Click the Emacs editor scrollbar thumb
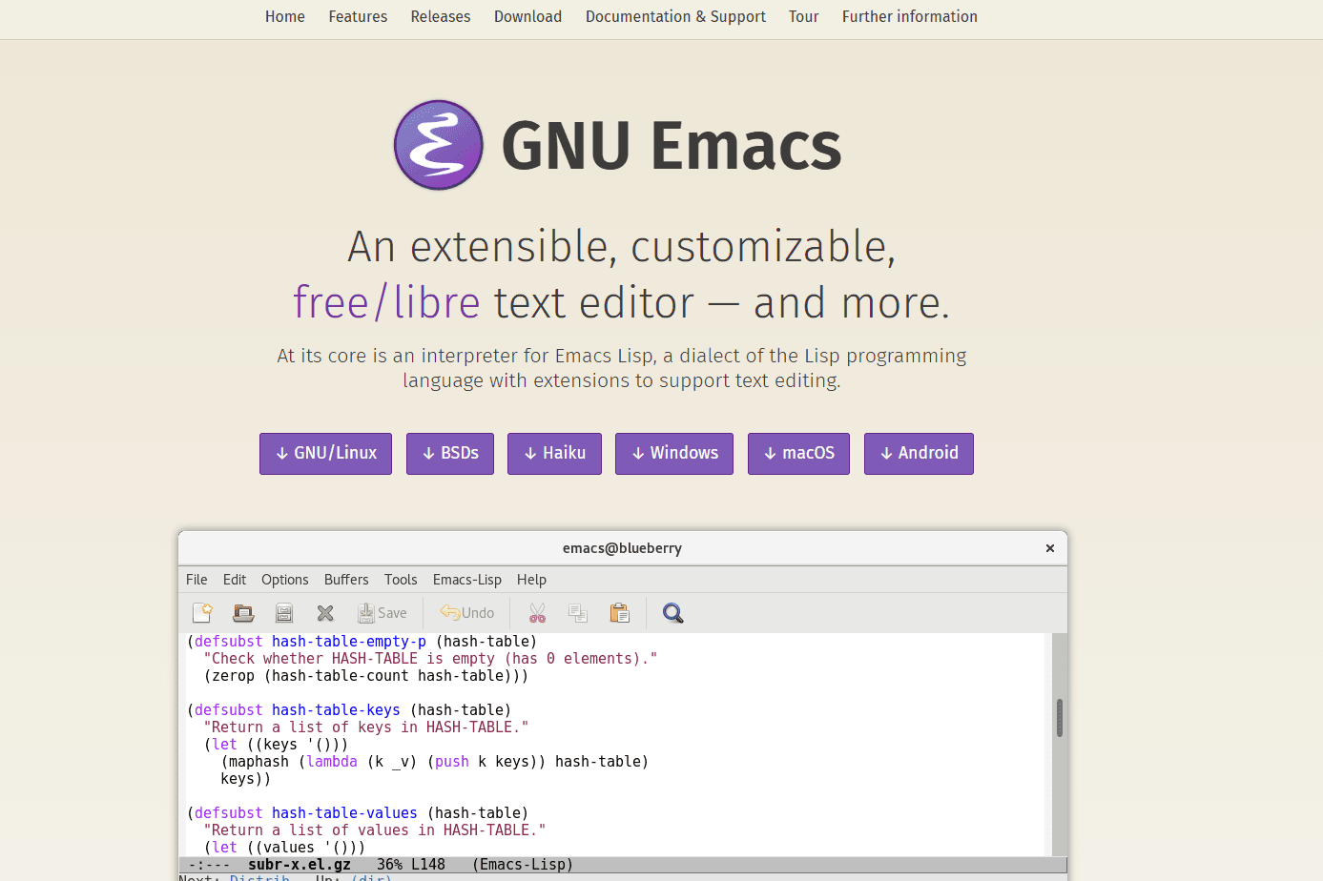This screenshot has height=881, width=1323. click(x=1059, y=718)
